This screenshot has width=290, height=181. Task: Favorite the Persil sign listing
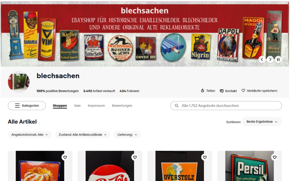pyautogui.click(x=275, y=157)
